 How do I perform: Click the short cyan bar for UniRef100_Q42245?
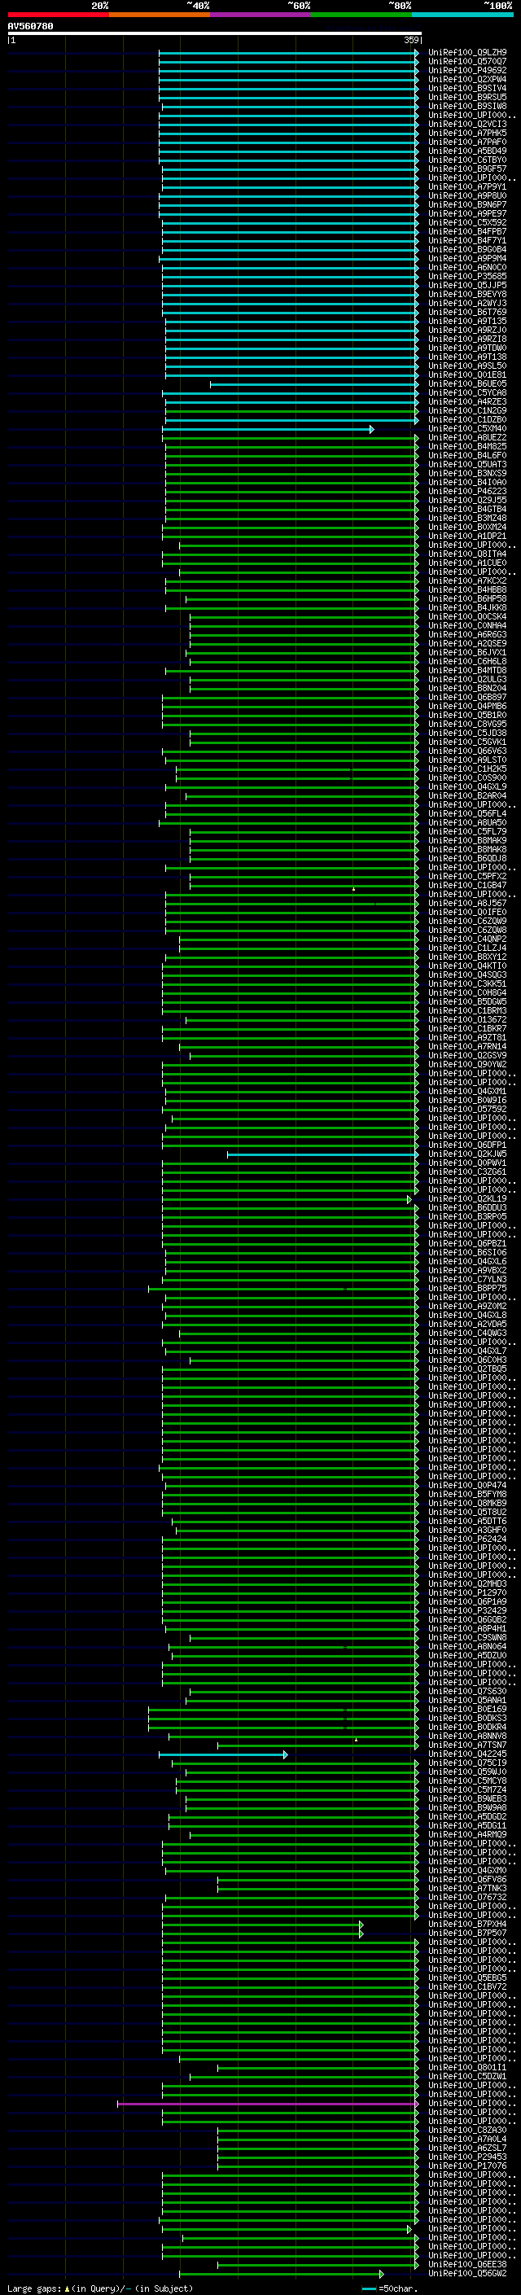(224, 1754)
